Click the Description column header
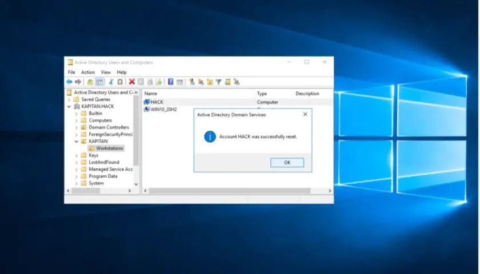The width and height of the screenshot is (480, 274). (x=313, y=94)
